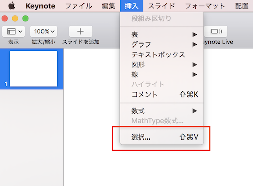
Task: Click the yellow minimize window button
Action: pyautogui.click(x=15, y=18)
